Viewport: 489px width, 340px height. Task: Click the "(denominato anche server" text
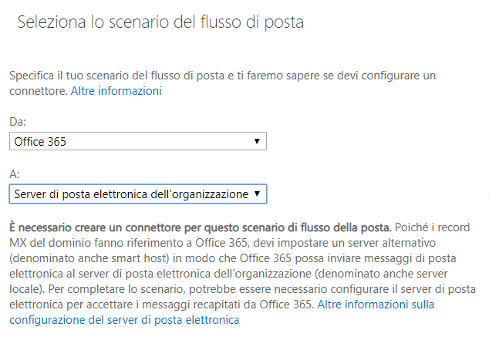click(x=381, y=274)
